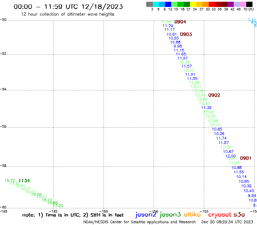The width and height of the screenshot is (257, 225).
Task: Click the 11.15 wave height value
Action: pyautogui.click(x=179, y=50)
